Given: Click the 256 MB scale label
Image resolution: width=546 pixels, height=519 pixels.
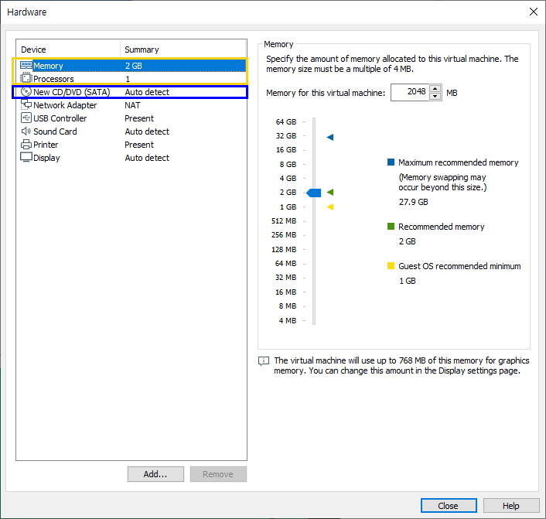Looking at the screenshot, I should [x=284, y=235].
